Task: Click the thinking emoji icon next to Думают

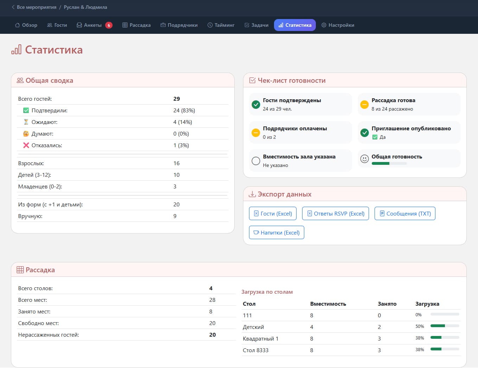Action: click(26, 133)
